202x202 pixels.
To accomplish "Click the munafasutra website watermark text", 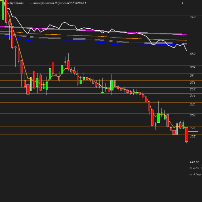I will point(51,3).
